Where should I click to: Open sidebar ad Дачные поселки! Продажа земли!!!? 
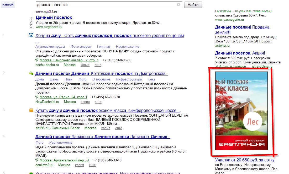242,30
